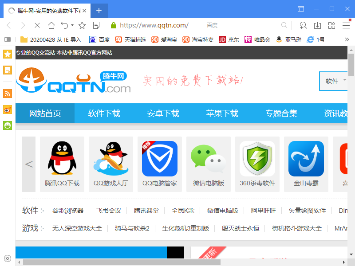Image resolution: width=355 pixels, height=266 pixels.
Task: Open the 谷歌浏览器 software link
Action: pyautogui.click(x=68, y=211)
